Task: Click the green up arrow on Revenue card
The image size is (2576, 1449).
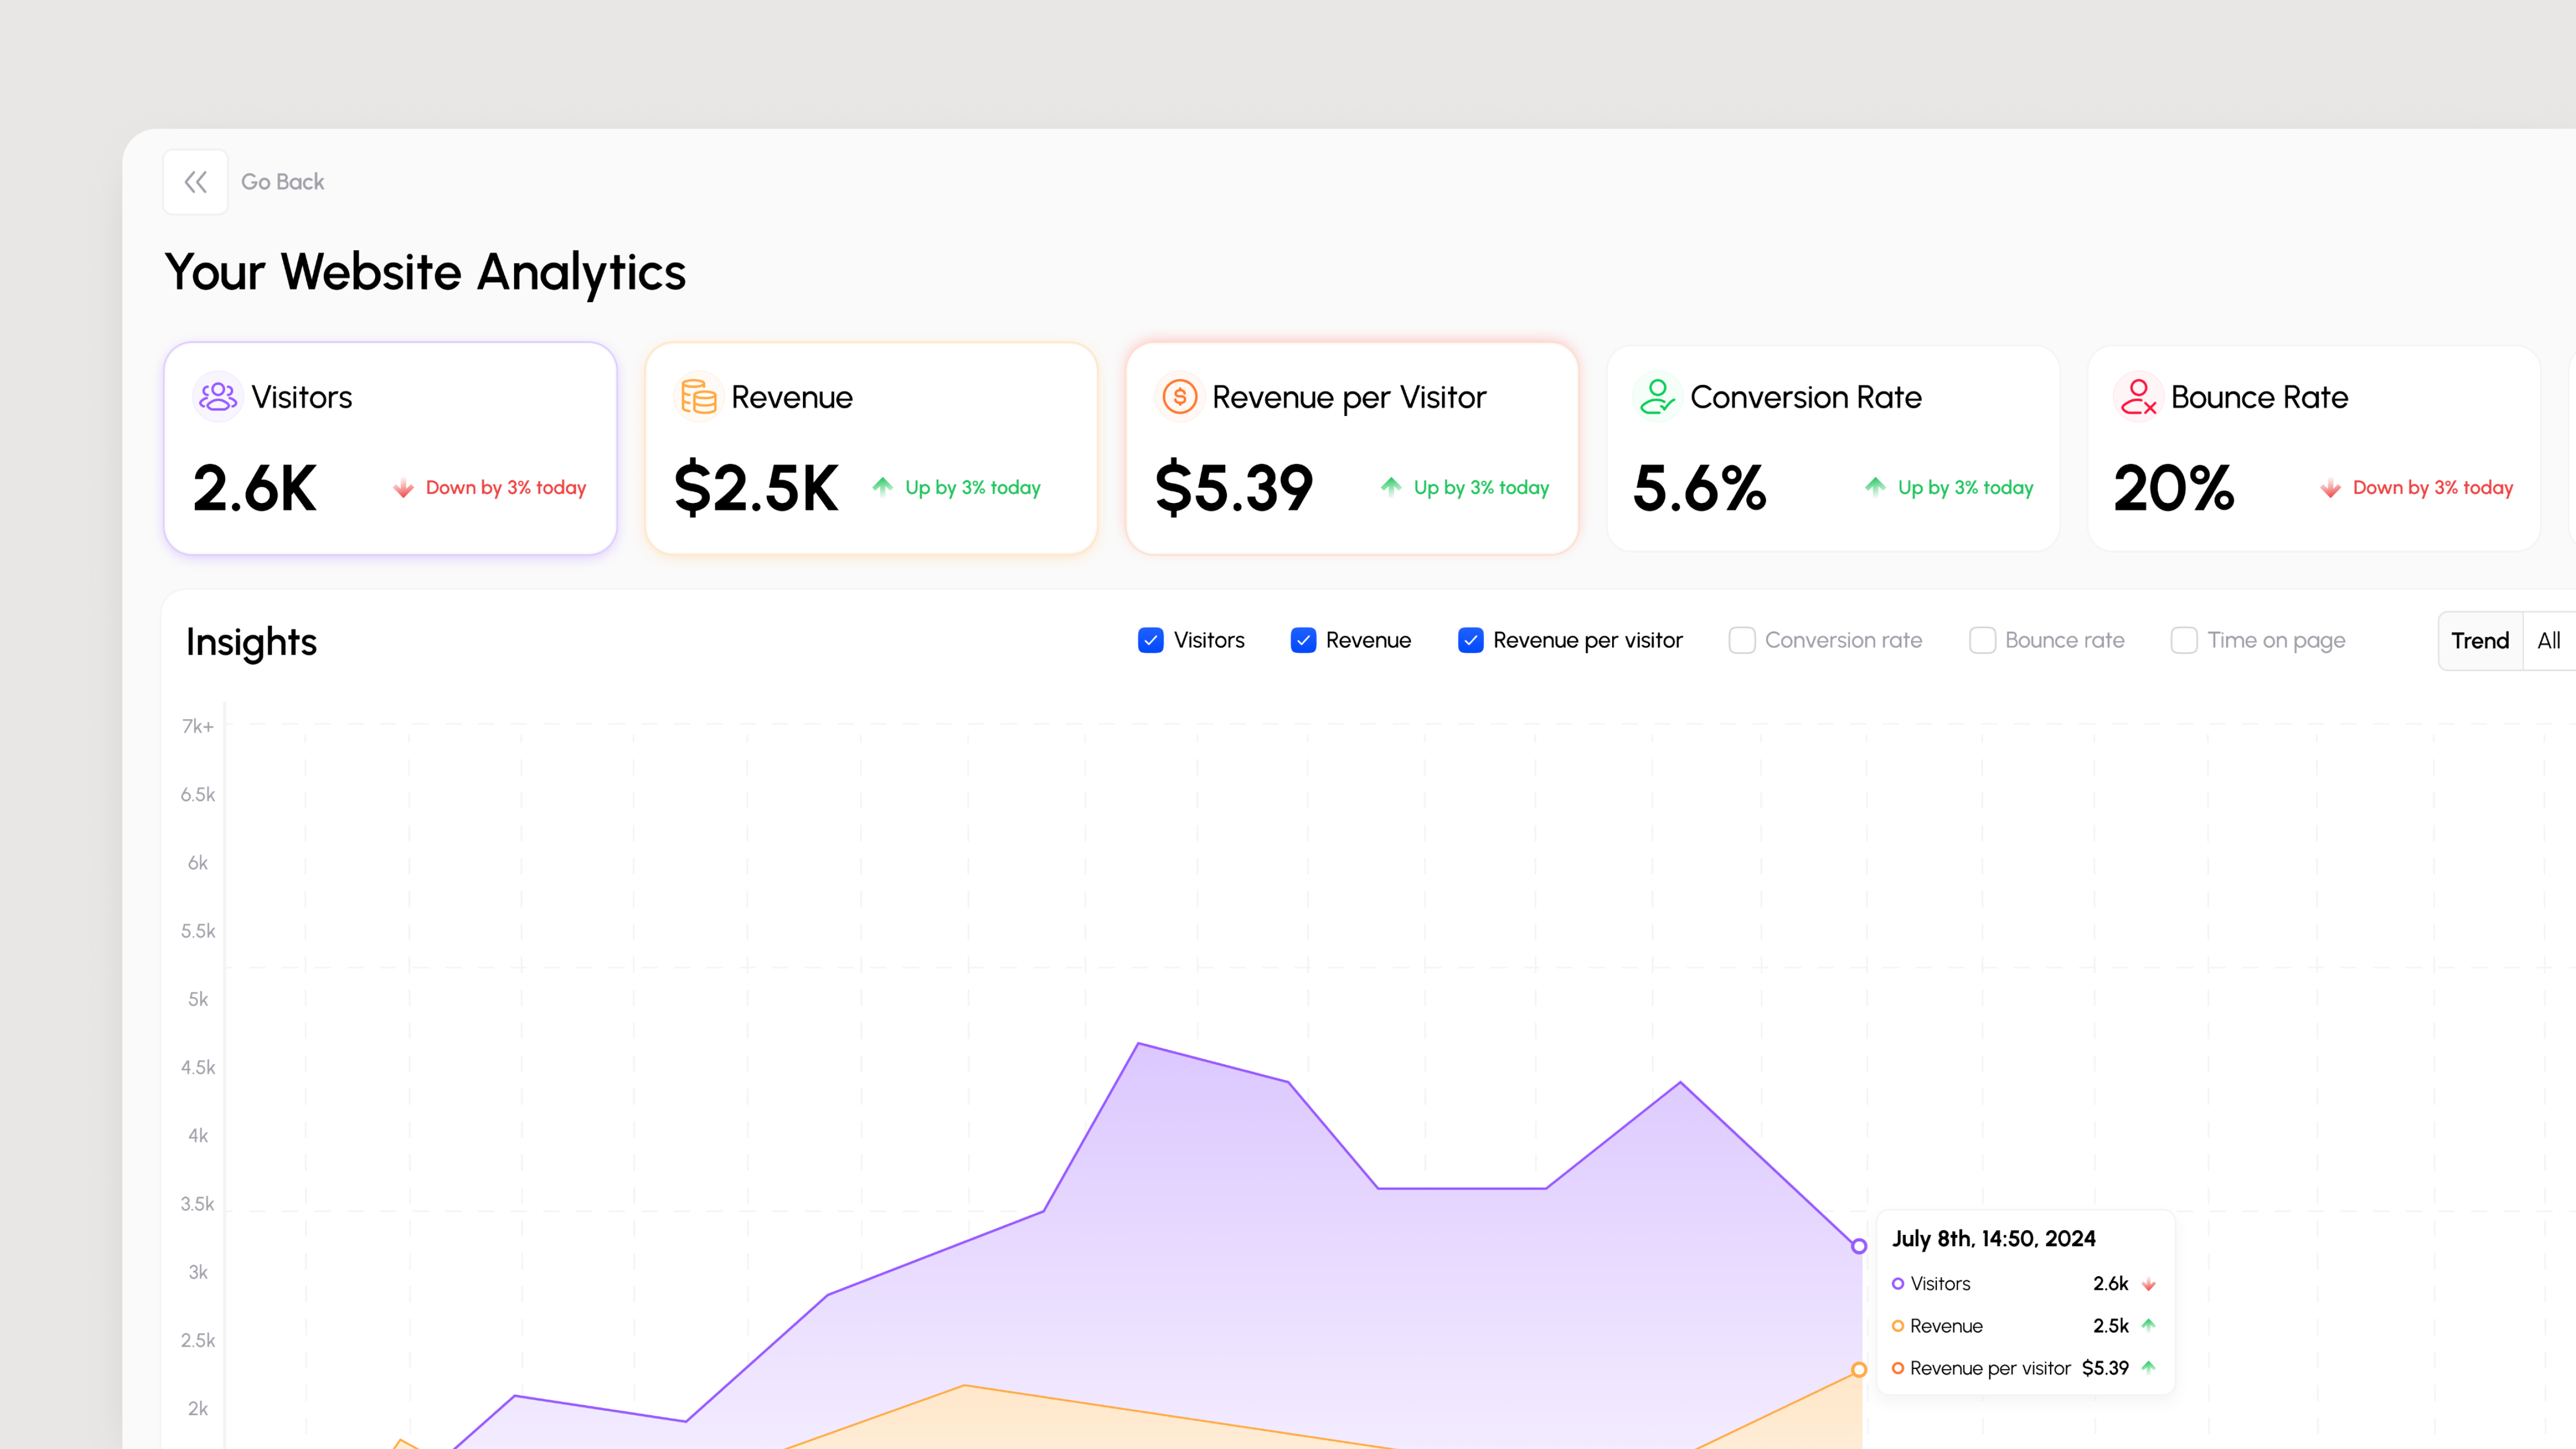Action: click(884, 488)
